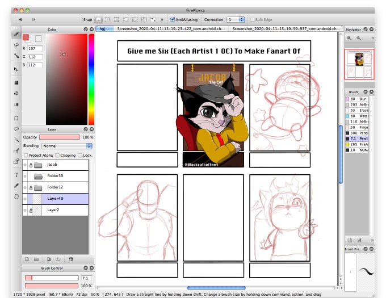Click the brush size slider

tap(52, 278)
